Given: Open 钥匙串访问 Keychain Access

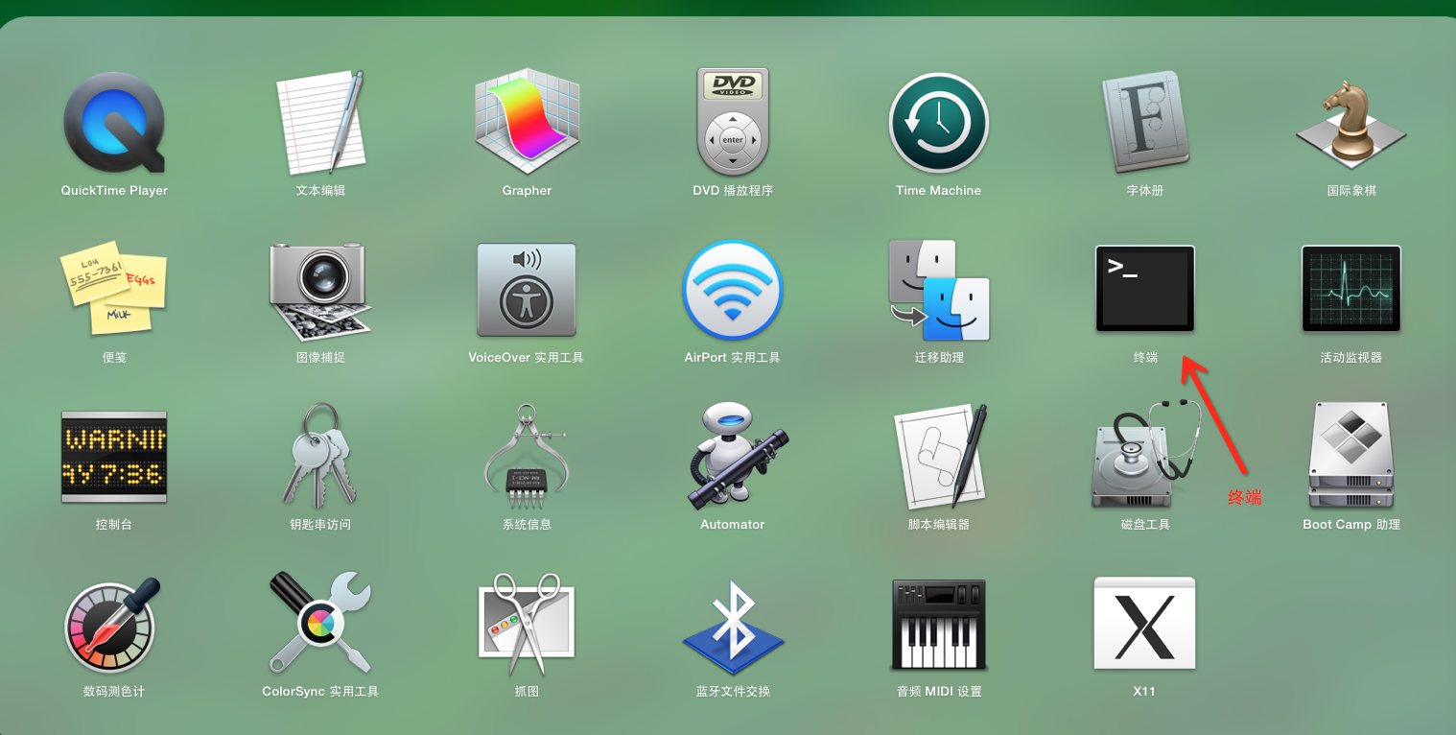Looking at the screenshot, I should [x=320, y=455].
